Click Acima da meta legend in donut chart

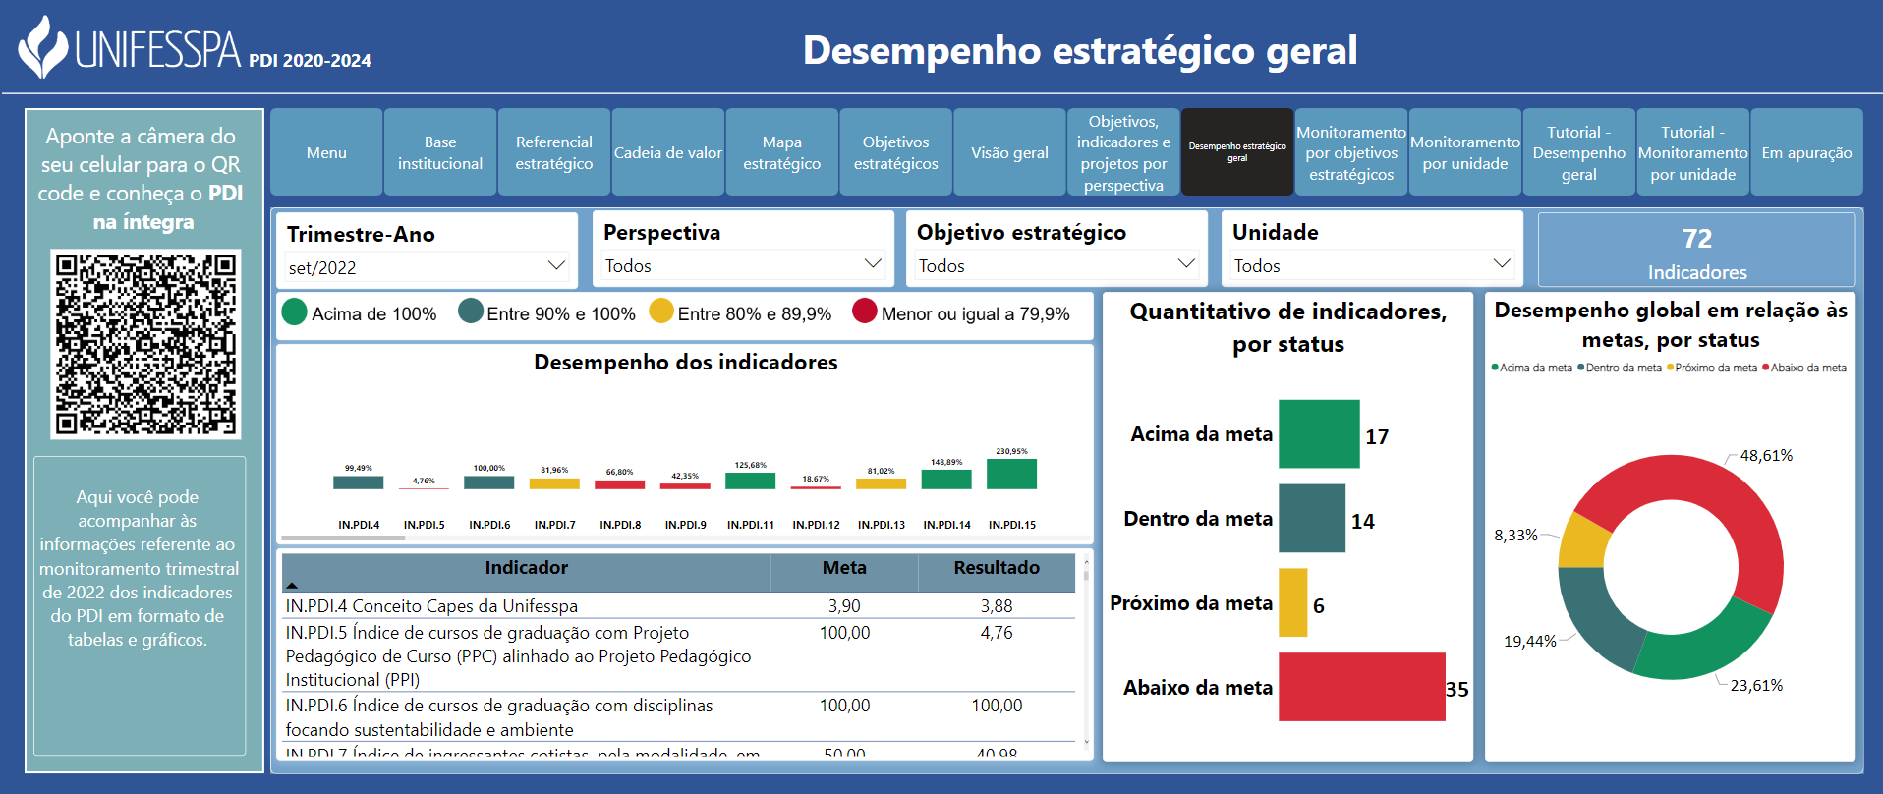(x=1532, y=368)
